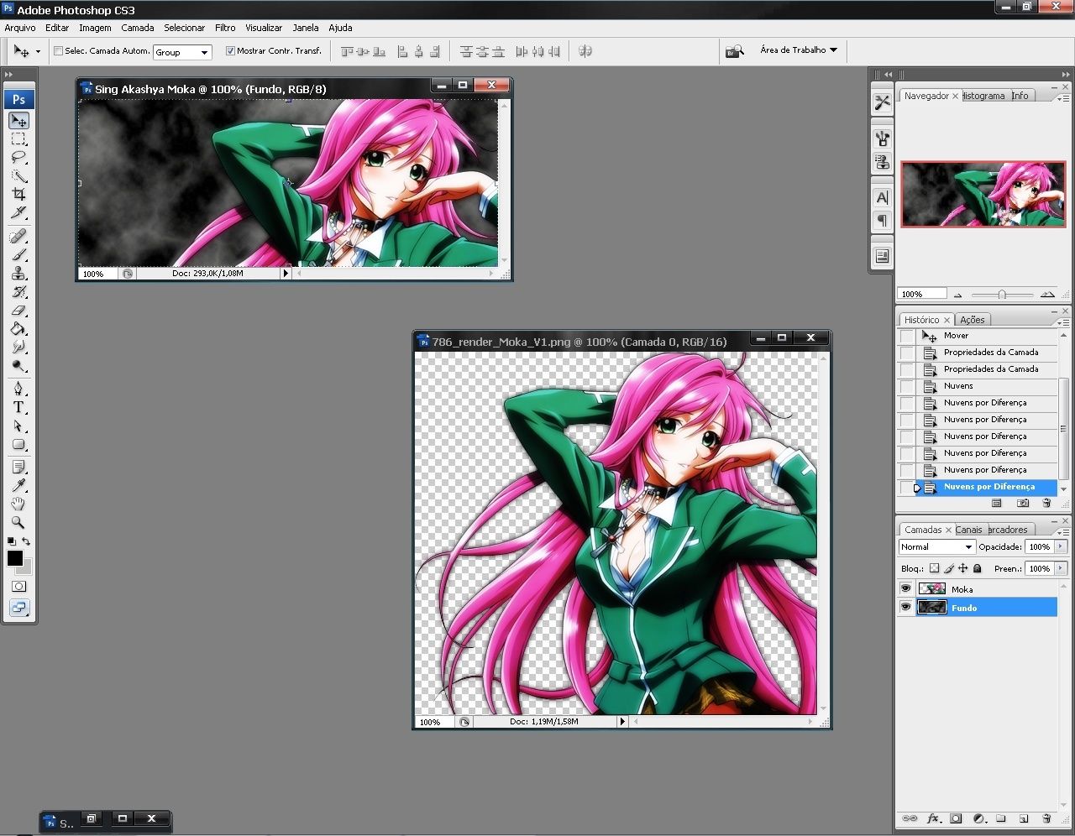Select the Path Selection tool
The width and height of the screenshot is (1075, 836).
click(18, 426)
